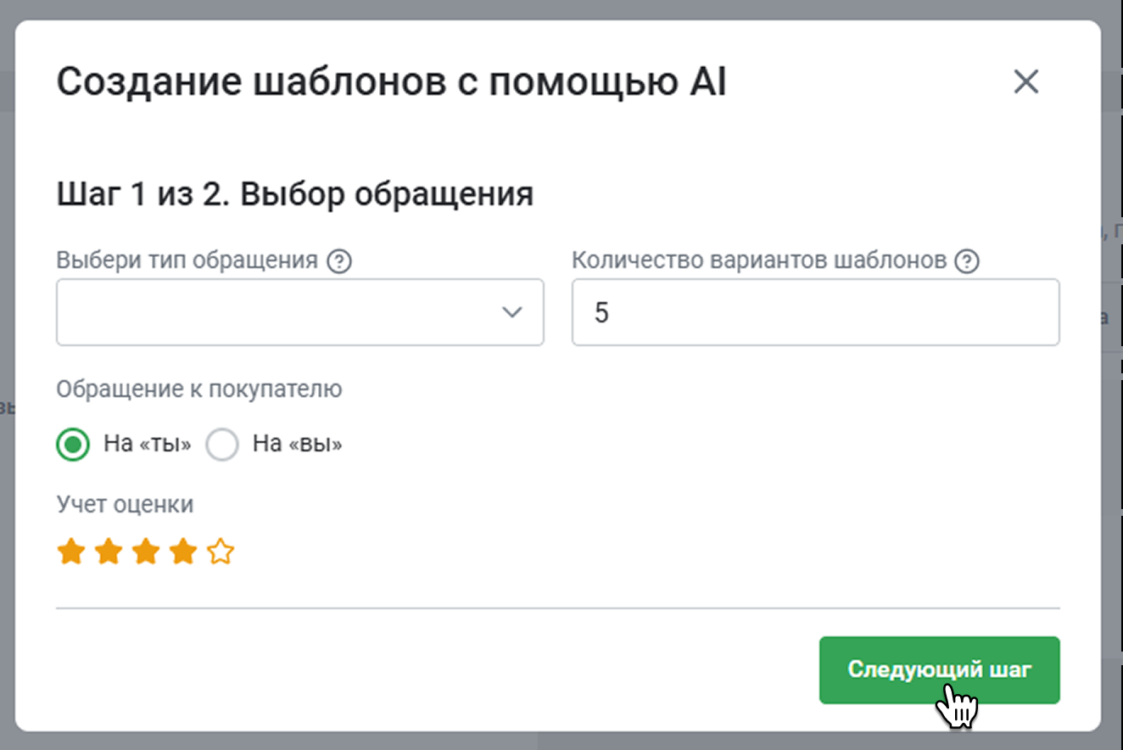Set rating to the first star
Viewport: 1123px width, 750px height.
point(71,553)
